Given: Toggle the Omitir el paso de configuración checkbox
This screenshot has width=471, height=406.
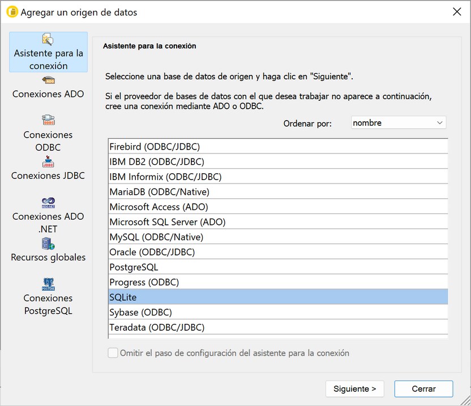Looking at the screenshot, I should tap(113, 353).
